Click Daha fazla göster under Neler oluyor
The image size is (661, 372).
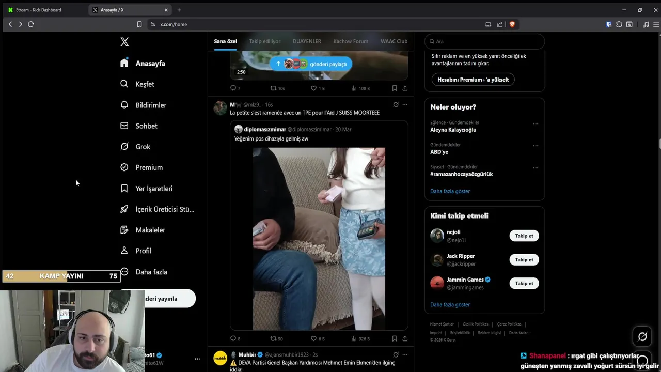pyautogui.click(x=450, y=191)
